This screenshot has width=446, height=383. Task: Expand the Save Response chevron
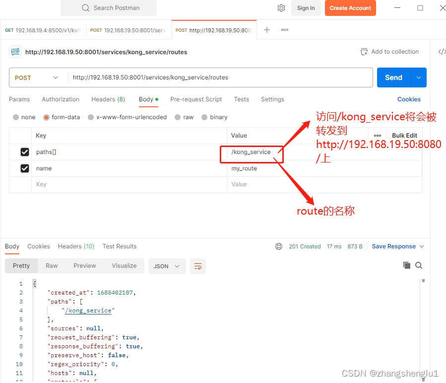pyautogui.click(x=422, y=246)
